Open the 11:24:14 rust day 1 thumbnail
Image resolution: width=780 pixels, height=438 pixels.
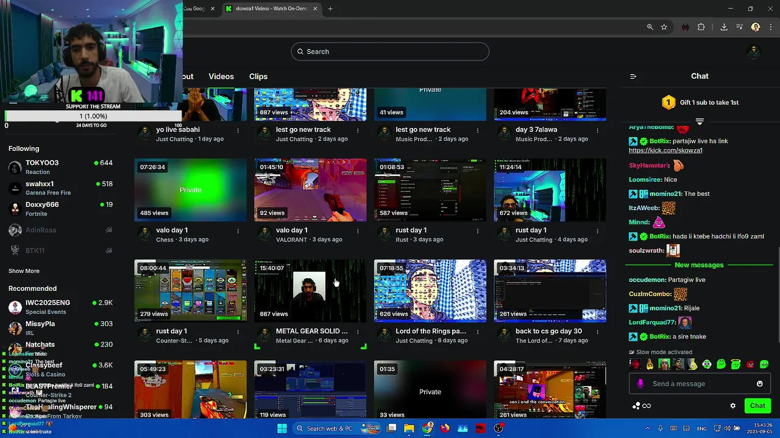[550, 190]
